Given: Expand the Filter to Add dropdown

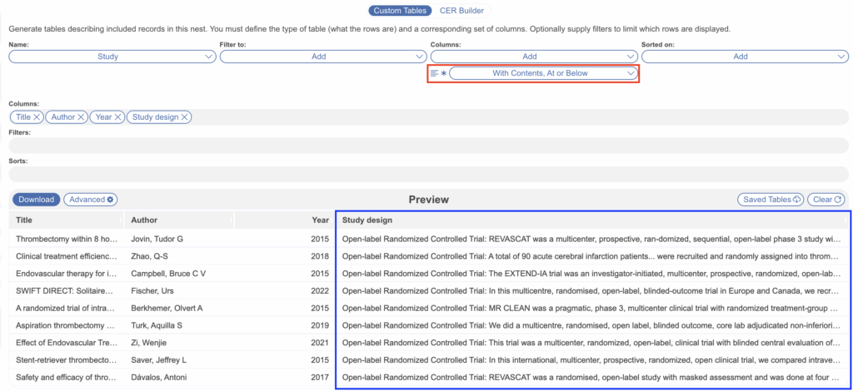Looking at the screenshot, I should pyautogui.click(x=323, y=57).
